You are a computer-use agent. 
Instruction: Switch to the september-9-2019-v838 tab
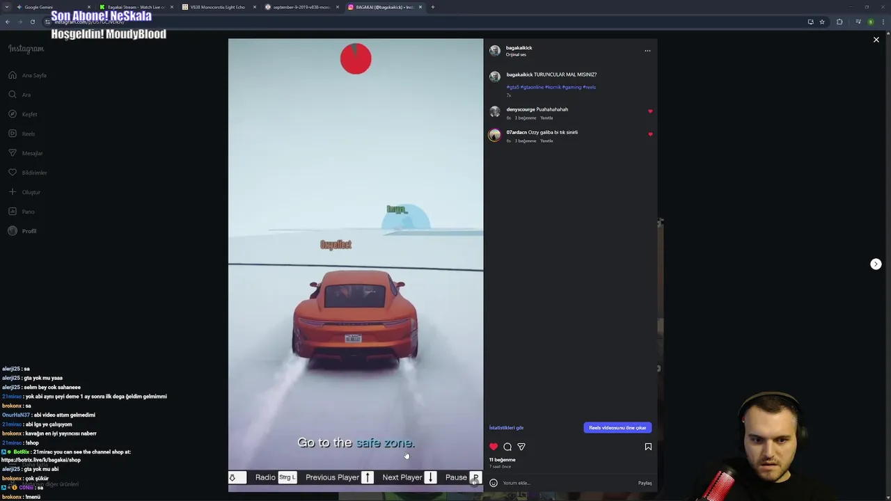point(301,7)
